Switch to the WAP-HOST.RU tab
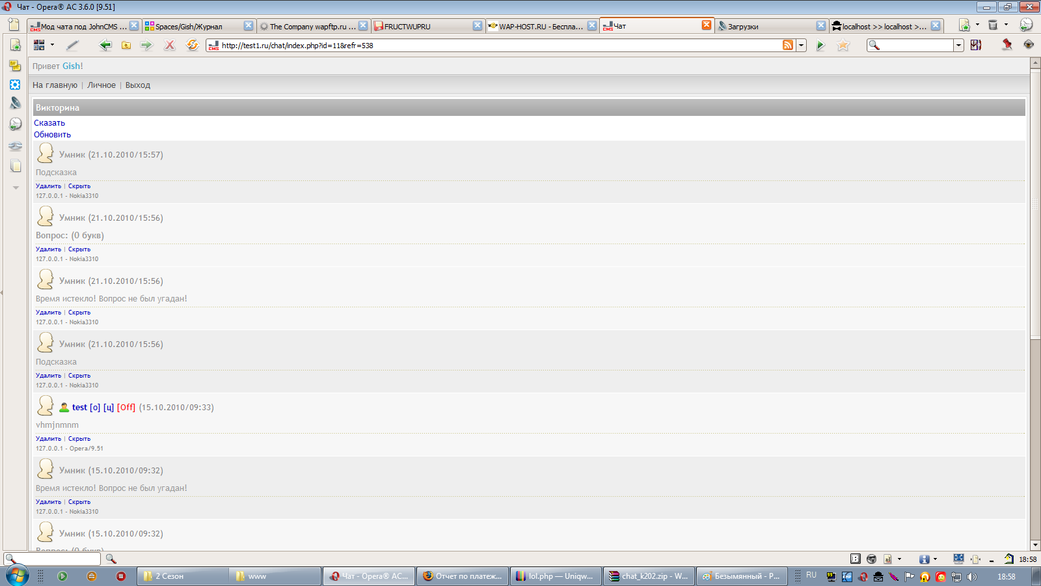The image size is (1041, 586). click(542, 26)
